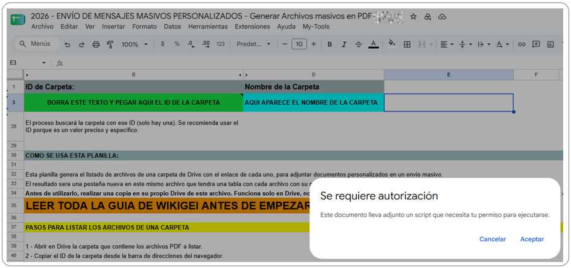Click the redo arrow
The image size is (571, 268).
81,45
